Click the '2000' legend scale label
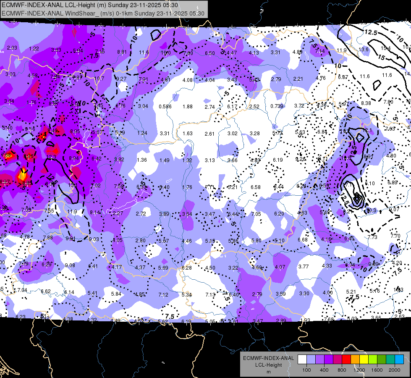 point(395,370)
